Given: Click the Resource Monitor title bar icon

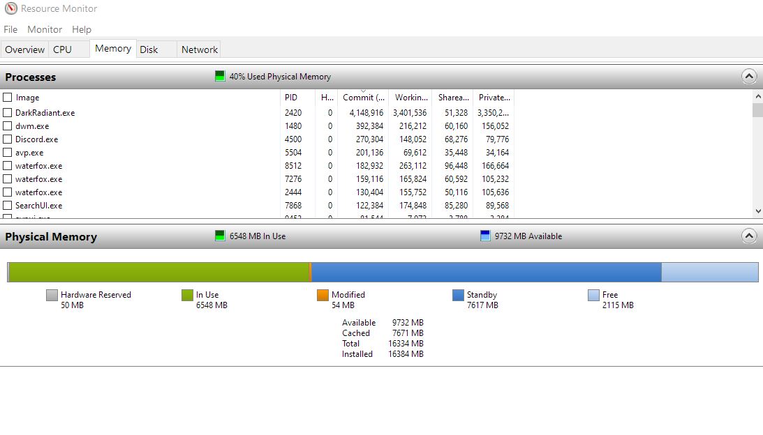Looking at the screenshot, I should pyautogui.click(x=10, y=9).
